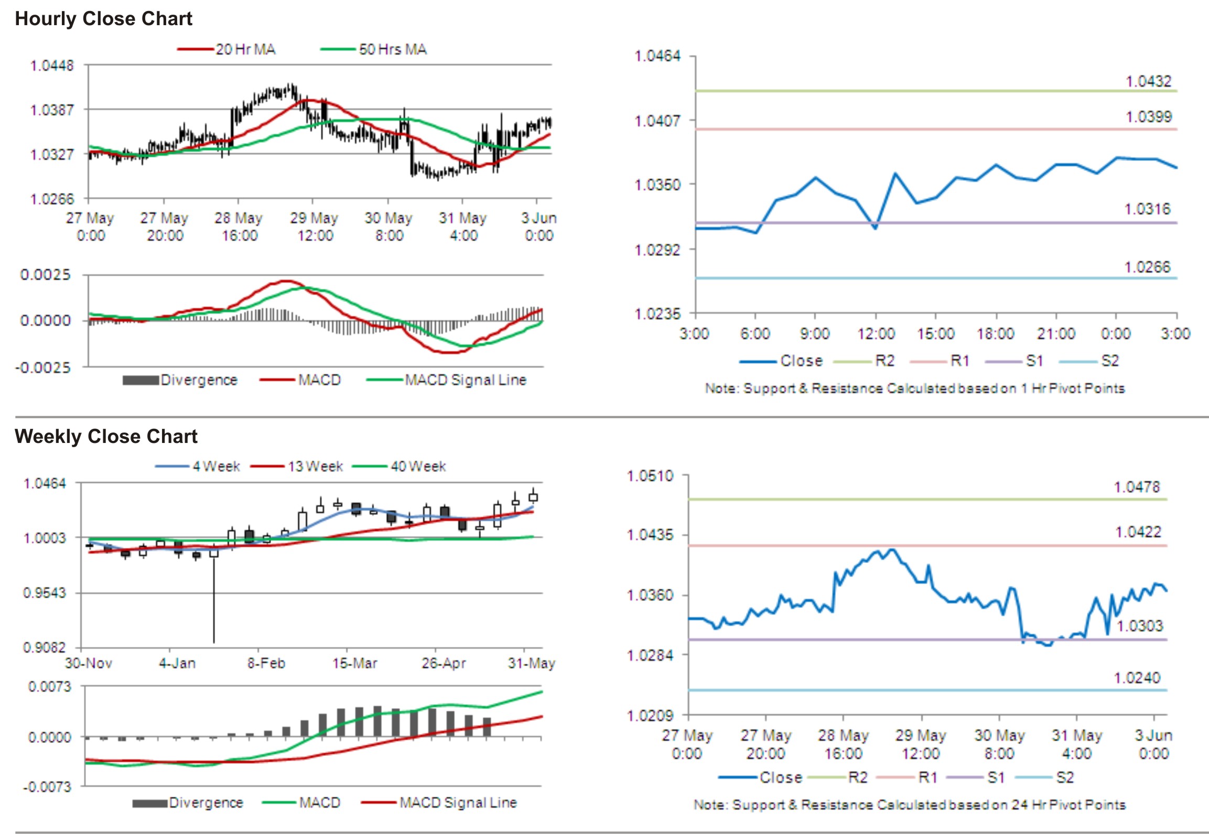
Task: Click the R2 level value "1.0478"
Action: tap(1137, 487)
